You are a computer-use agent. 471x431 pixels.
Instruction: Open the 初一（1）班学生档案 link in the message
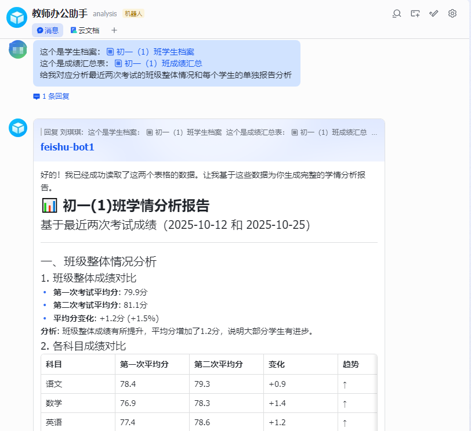pos(150,52)
